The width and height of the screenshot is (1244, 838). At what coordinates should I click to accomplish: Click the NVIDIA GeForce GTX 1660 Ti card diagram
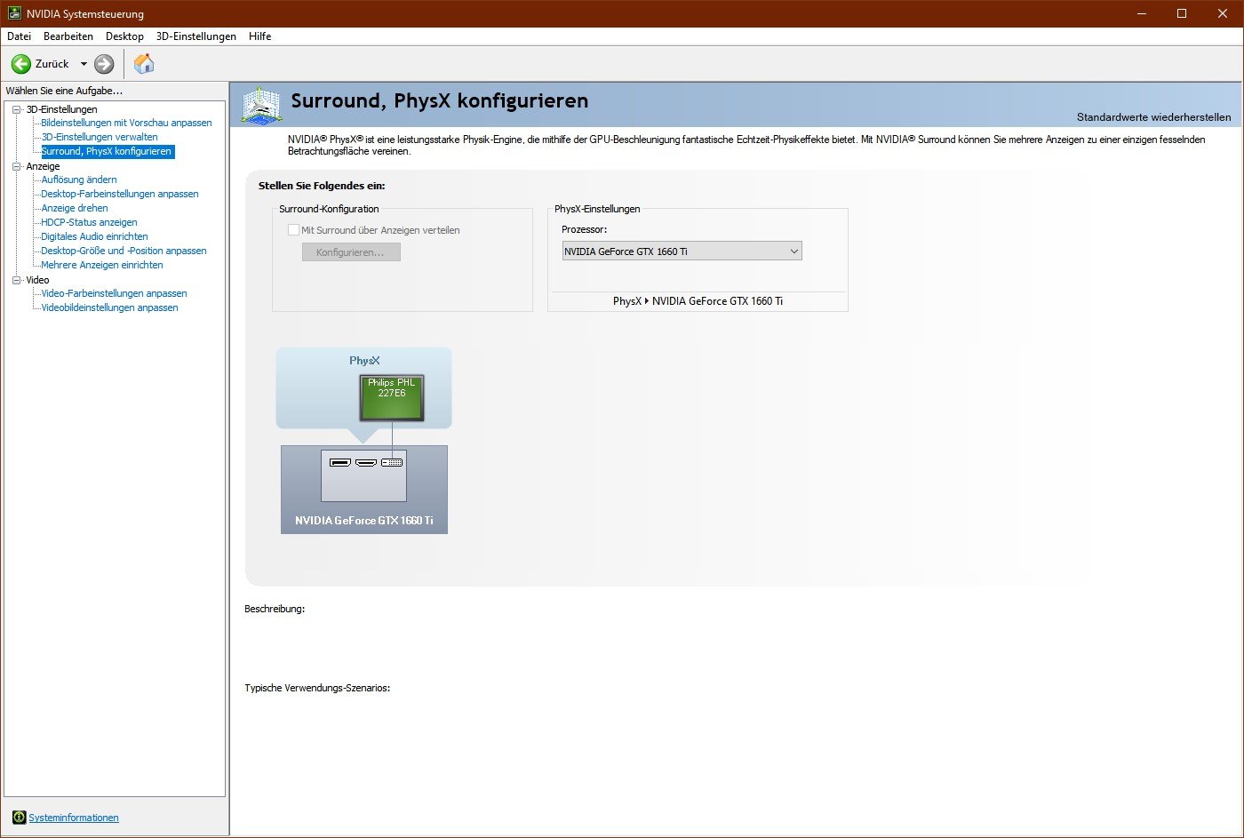click(x=364, y=490)
